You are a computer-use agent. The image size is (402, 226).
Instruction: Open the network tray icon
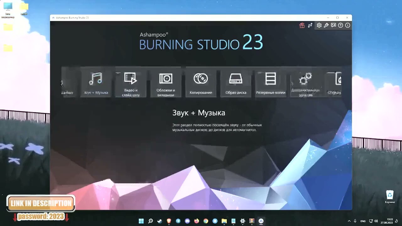371,221
